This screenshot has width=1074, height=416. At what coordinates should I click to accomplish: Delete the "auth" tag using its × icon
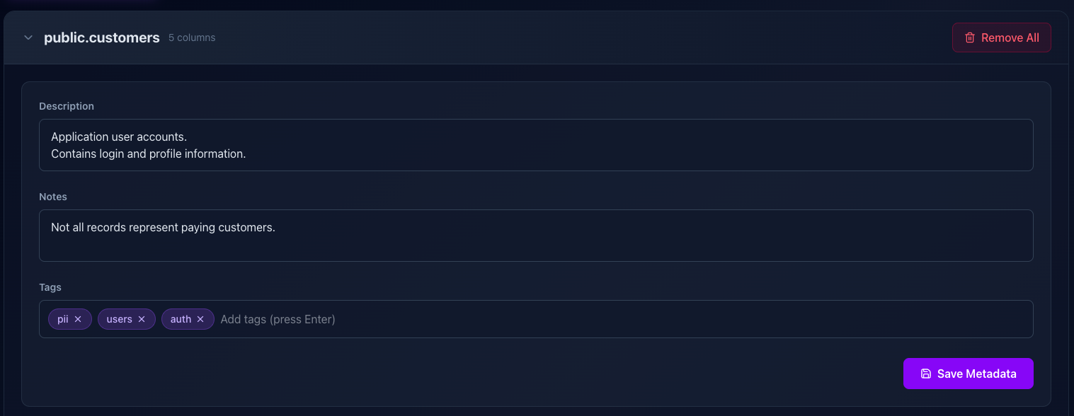[200, 318]
